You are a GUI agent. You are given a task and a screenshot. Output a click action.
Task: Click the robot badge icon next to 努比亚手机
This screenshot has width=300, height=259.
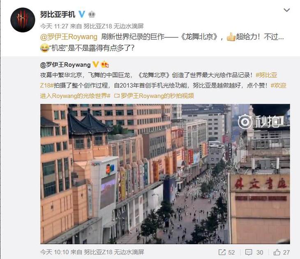92,14
